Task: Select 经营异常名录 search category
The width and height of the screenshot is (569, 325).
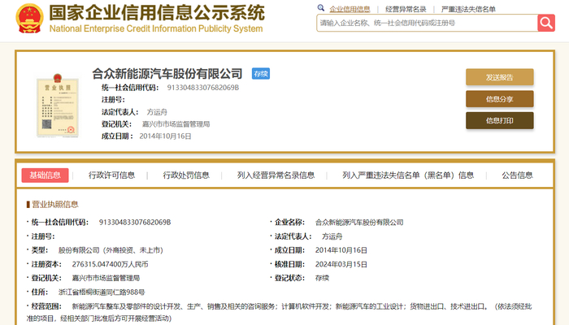Action: pos(406,9)
